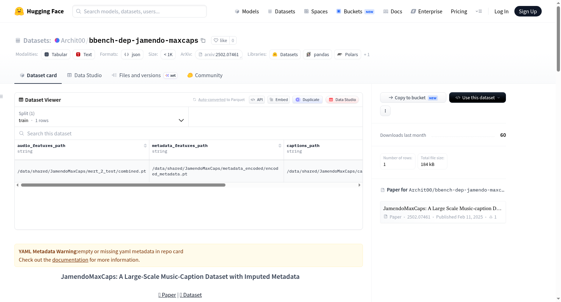Image resolution: width=561 pixels, height=302 pixels.
Task: Open the Archit00 owner link
Action: (x=73, y=40)
